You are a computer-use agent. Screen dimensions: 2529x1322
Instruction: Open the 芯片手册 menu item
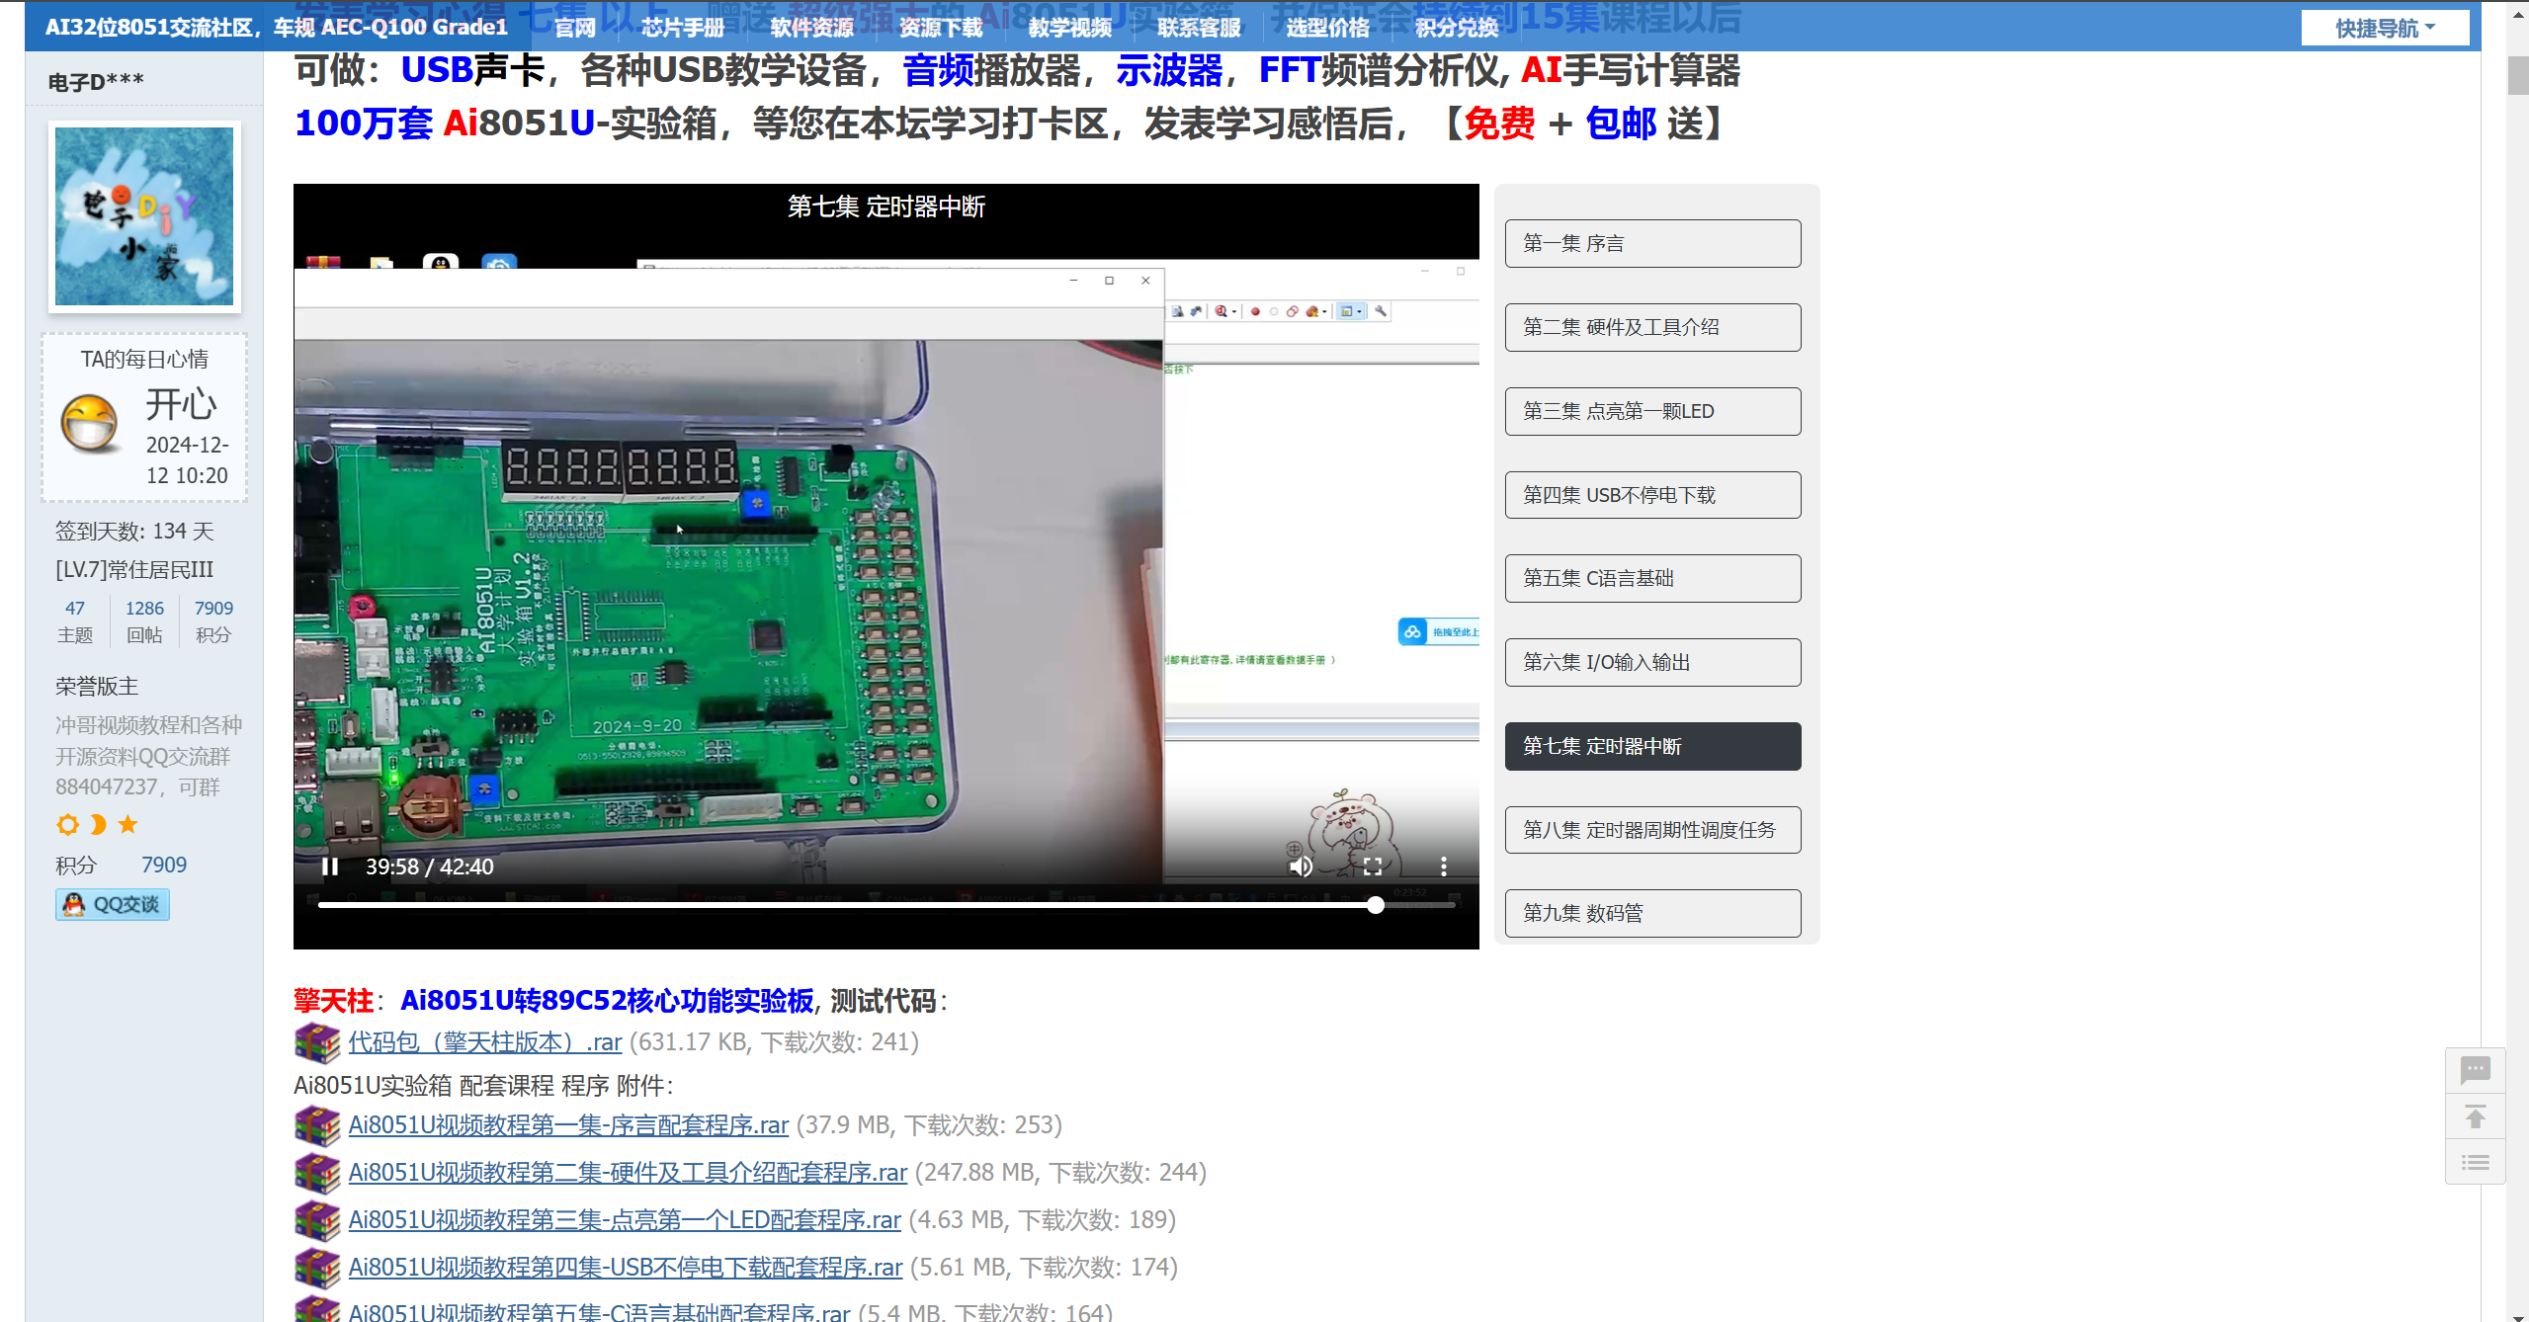point(683,28)
